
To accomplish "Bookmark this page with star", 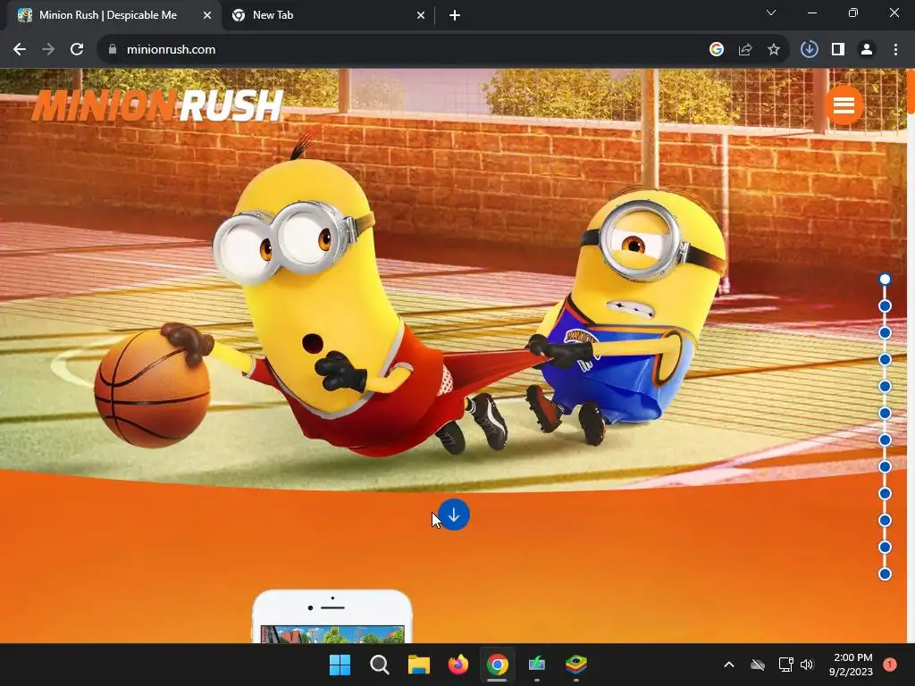I will point(774,50).
